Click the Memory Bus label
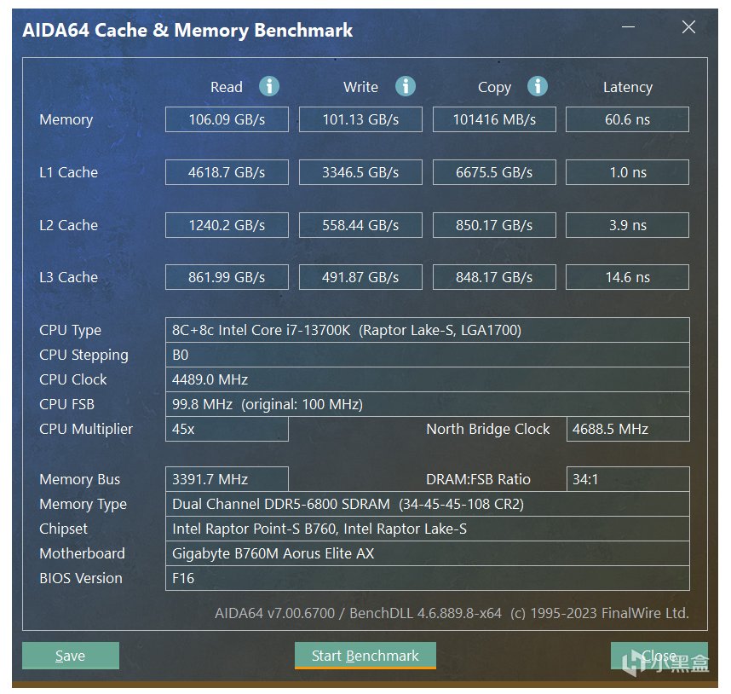The height and width of the screenshot is (694, 731). (x=80, y=479)
